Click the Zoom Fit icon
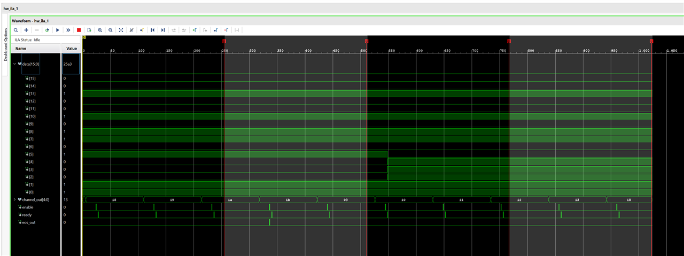Screen dimensions: 684x256 click(x=121, y=30)
